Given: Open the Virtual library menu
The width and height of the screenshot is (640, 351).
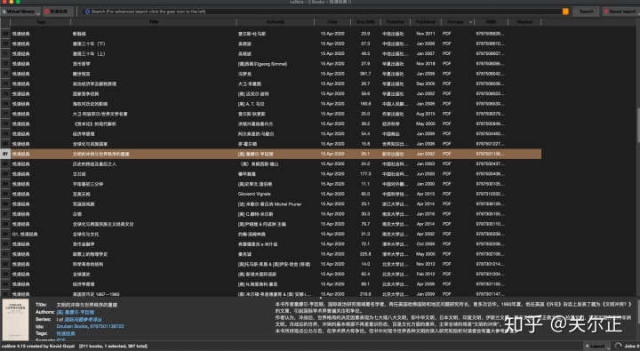Looking at the screenshot, I should pyautogui.click(x=20, y=12).
